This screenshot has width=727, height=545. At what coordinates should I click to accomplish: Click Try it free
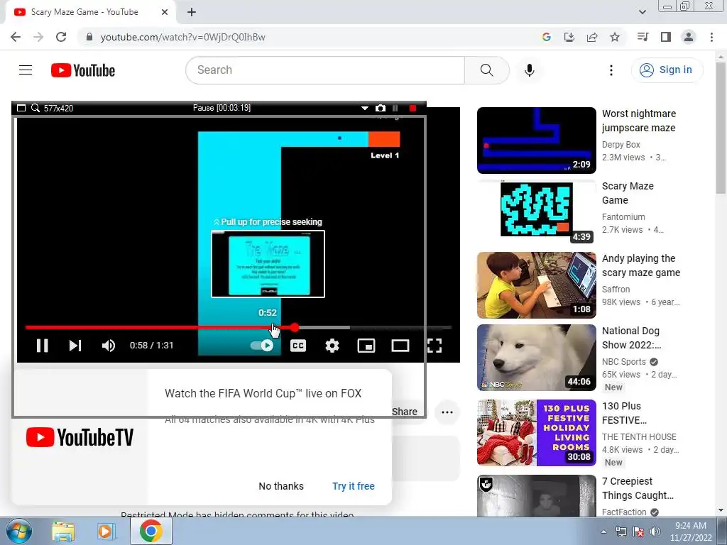point(354,486)
